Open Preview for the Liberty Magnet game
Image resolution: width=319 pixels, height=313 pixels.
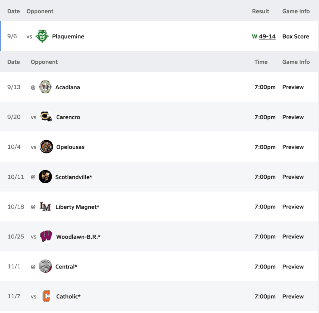coord(293,207)
